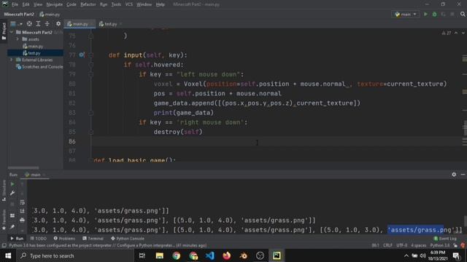Click the main.py breadcrumb in navigation bar
The width and height of the screenshot is (467, 262).
pos(50,14)
